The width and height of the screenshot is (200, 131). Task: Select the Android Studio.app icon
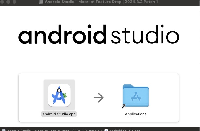[59, 95]
